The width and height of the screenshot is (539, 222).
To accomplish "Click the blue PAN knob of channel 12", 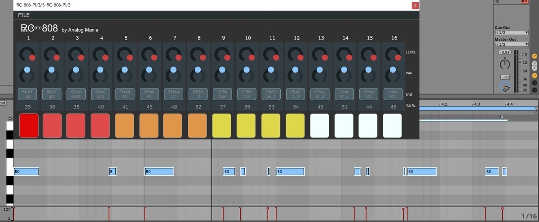I will (x=295, y=70).
